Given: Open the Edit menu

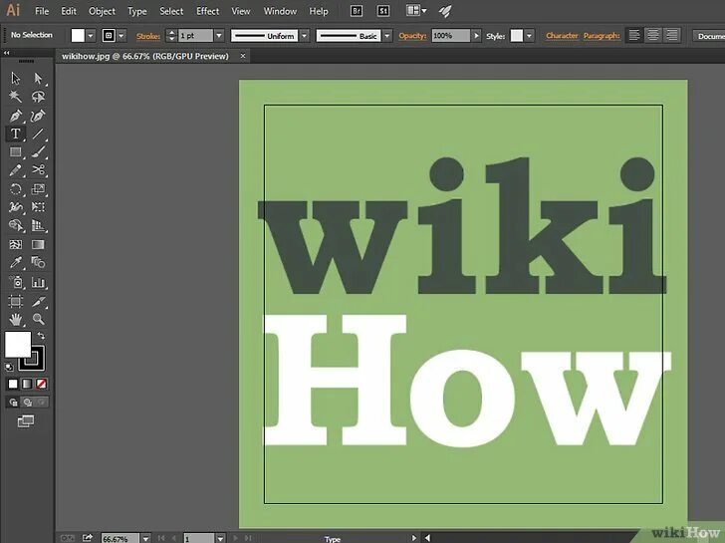Looking at the screenshot, I should pos(69,11).
